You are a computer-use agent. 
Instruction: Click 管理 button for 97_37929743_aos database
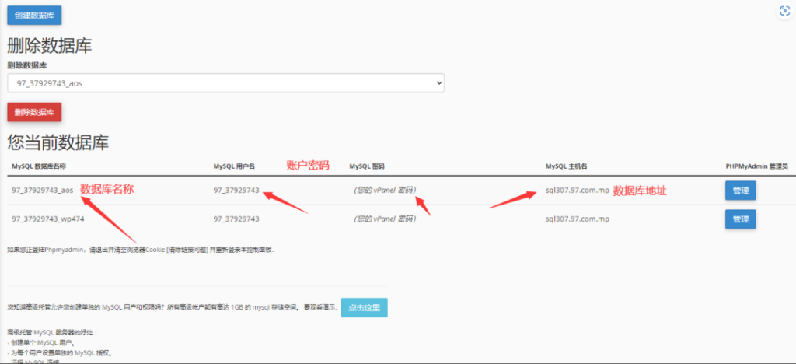[x=740, y=191]
